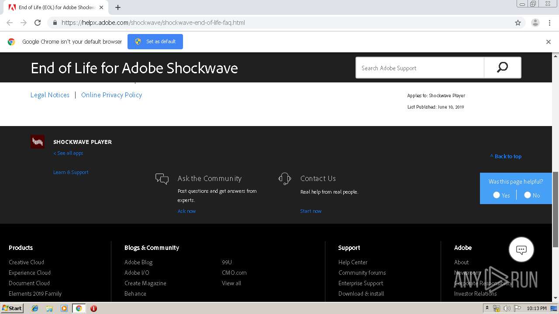Click into Search Adobe Support field
559x314 pixels.
[x=420, y=68]
